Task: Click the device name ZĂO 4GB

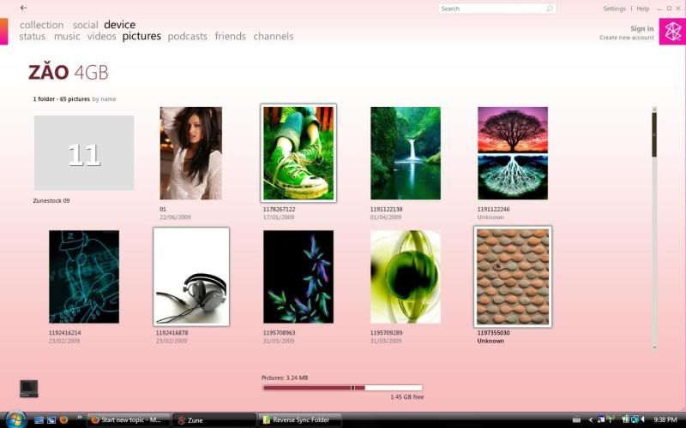Action: (x=69, y=73)
